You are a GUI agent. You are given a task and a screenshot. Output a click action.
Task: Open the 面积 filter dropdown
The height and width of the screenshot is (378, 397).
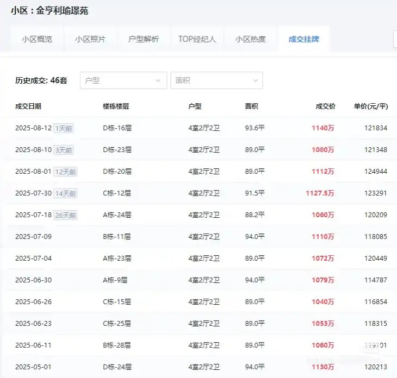(x=216, y=80)
